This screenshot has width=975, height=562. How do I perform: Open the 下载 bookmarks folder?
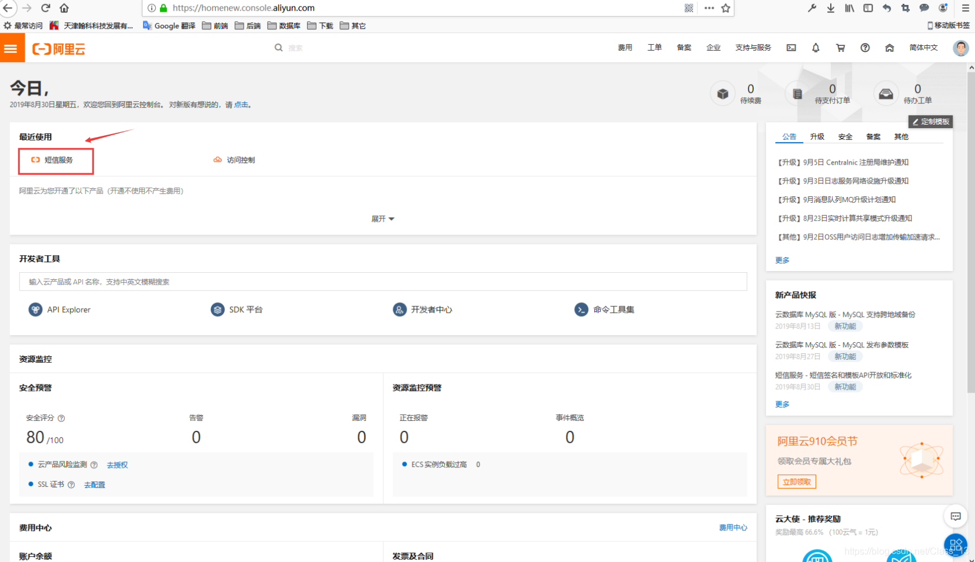[x=320, y=26]
